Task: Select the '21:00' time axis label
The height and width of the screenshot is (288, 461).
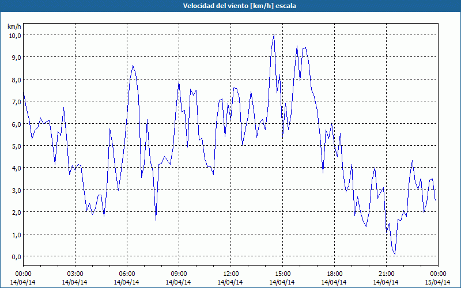Action: [x=386, y=274]
